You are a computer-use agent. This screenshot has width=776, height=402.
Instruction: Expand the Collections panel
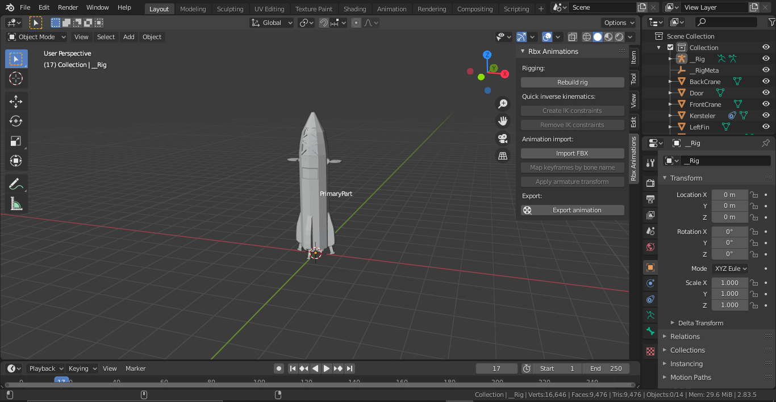665,350
